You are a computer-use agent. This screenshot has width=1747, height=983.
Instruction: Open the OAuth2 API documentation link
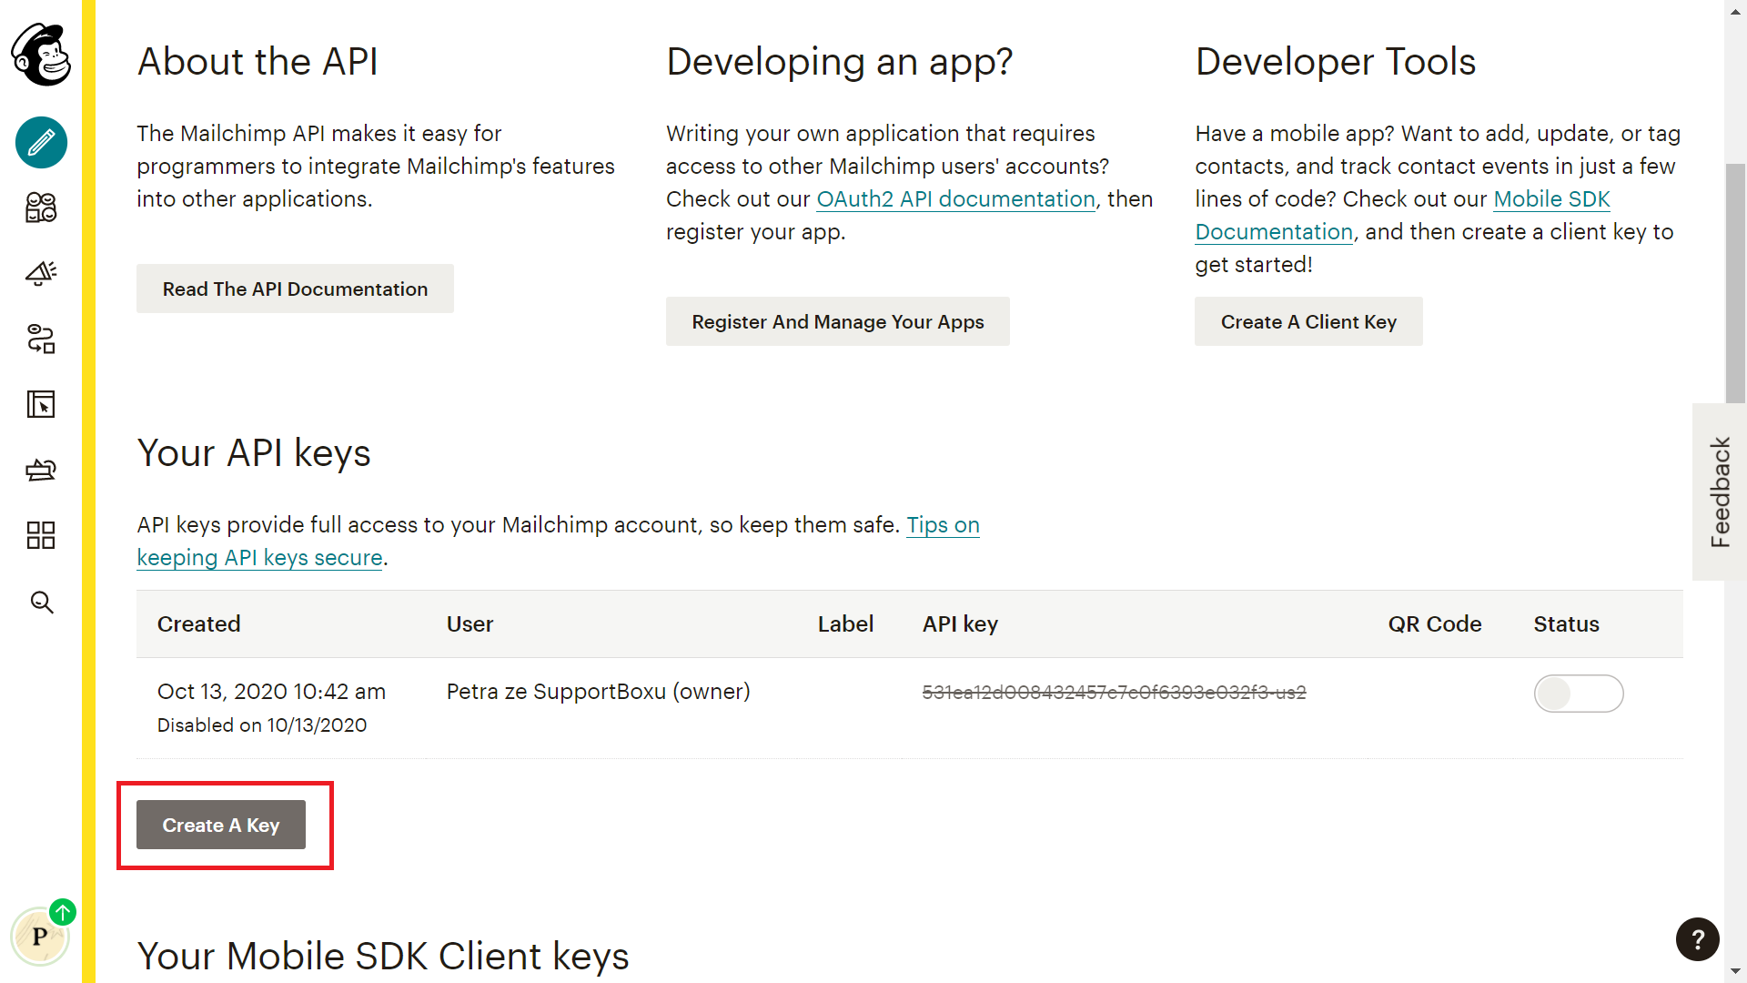click(955, 199)
